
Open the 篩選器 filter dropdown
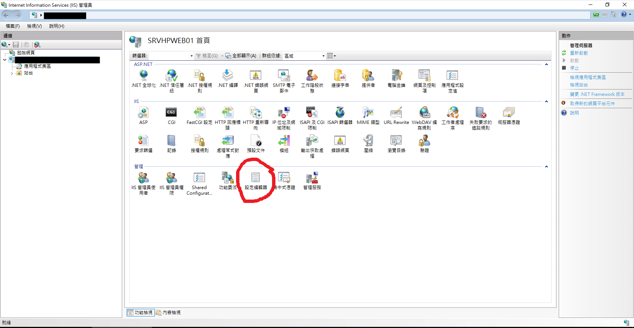191,56
